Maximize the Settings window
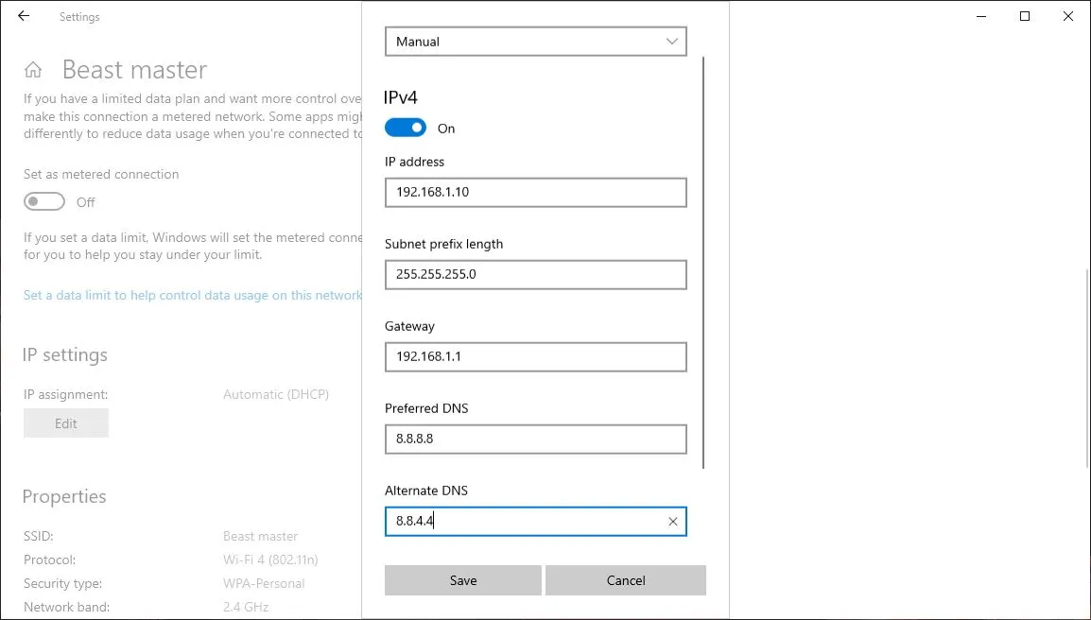Image resolution: width=1091 pixels, height=620 pixels. pos(1025,16)
